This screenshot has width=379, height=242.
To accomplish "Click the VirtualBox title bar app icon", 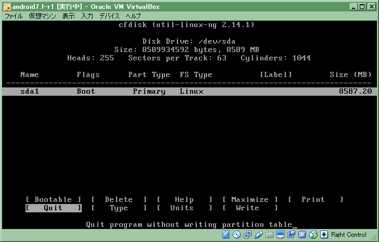I will coord(7,7).
